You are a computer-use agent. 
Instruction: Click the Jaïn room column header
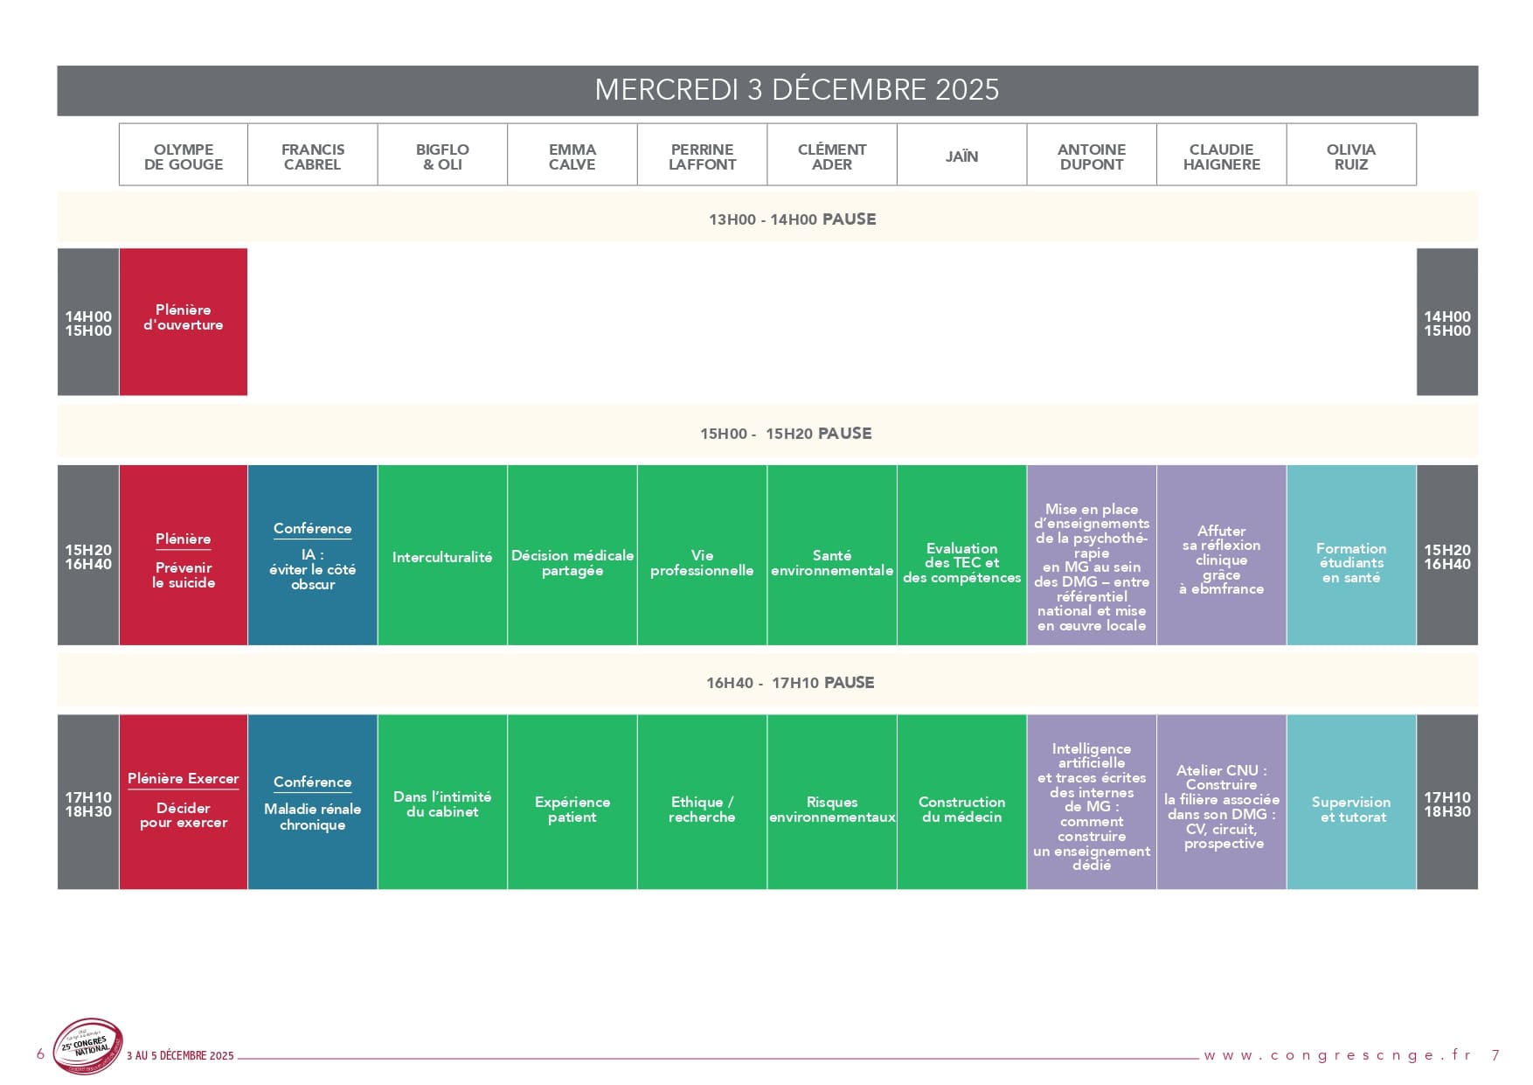pyautogui.click(x=961, y=156)
